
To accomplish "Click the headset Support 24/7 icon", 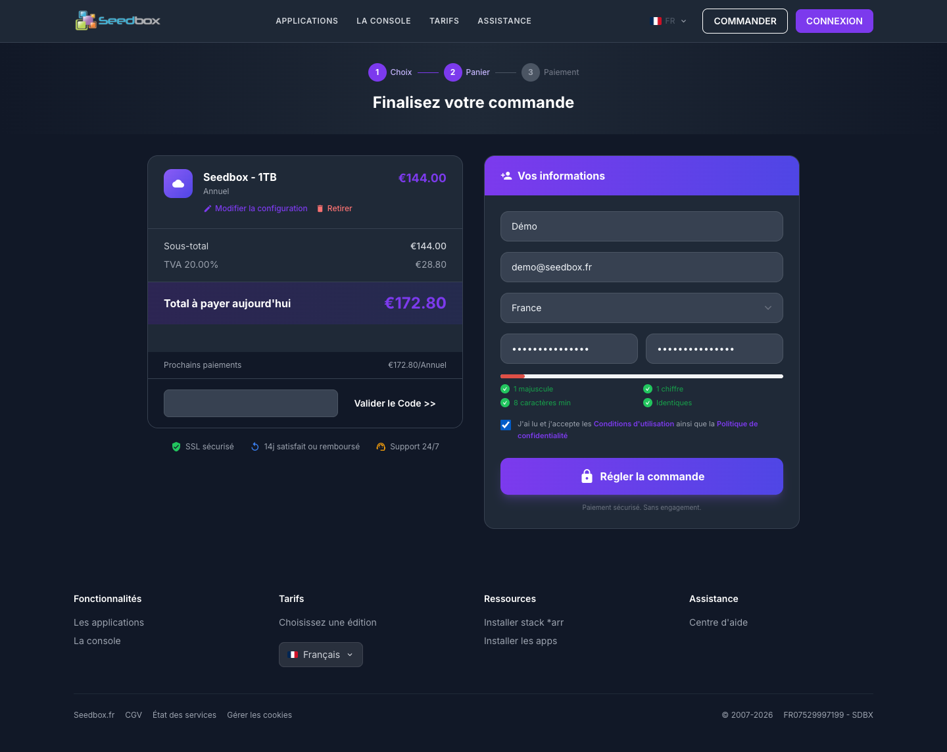I will click(381, 447).
